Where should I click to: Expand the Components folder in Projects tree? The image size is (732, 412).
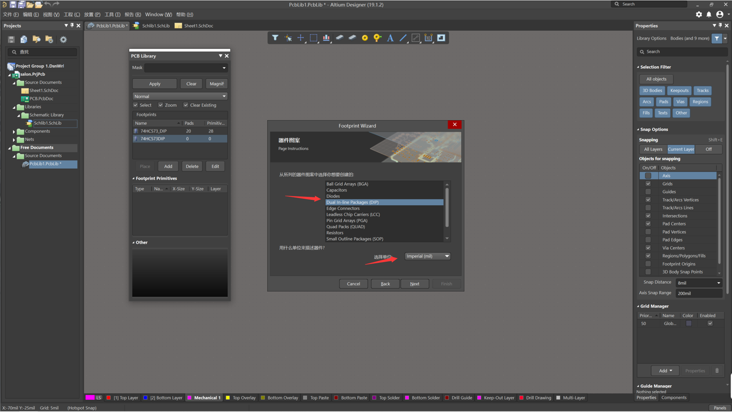(x=14, y=132)
